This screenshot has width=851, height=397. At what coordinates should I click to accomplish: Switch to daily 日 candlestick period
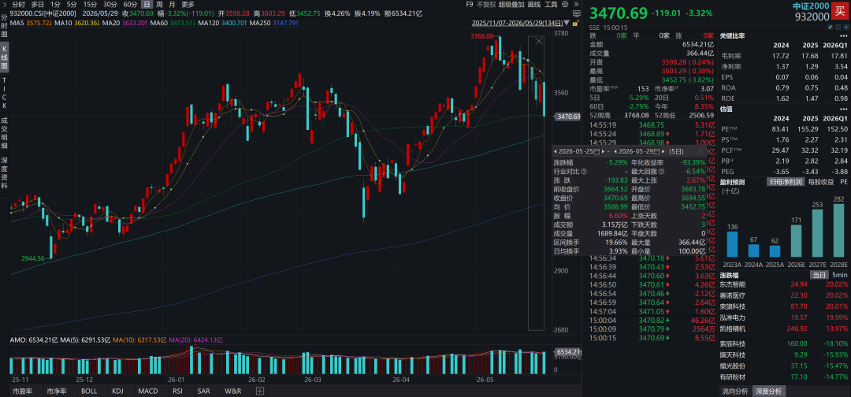147,4
